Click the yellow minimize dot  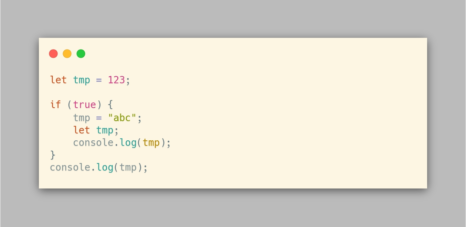point(67,54)
